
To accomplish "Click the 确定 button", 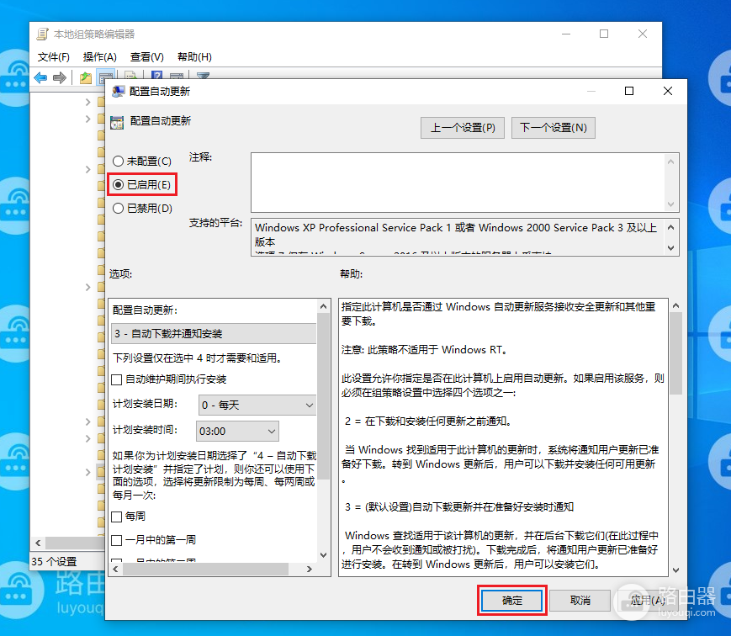I will point(512,600).
